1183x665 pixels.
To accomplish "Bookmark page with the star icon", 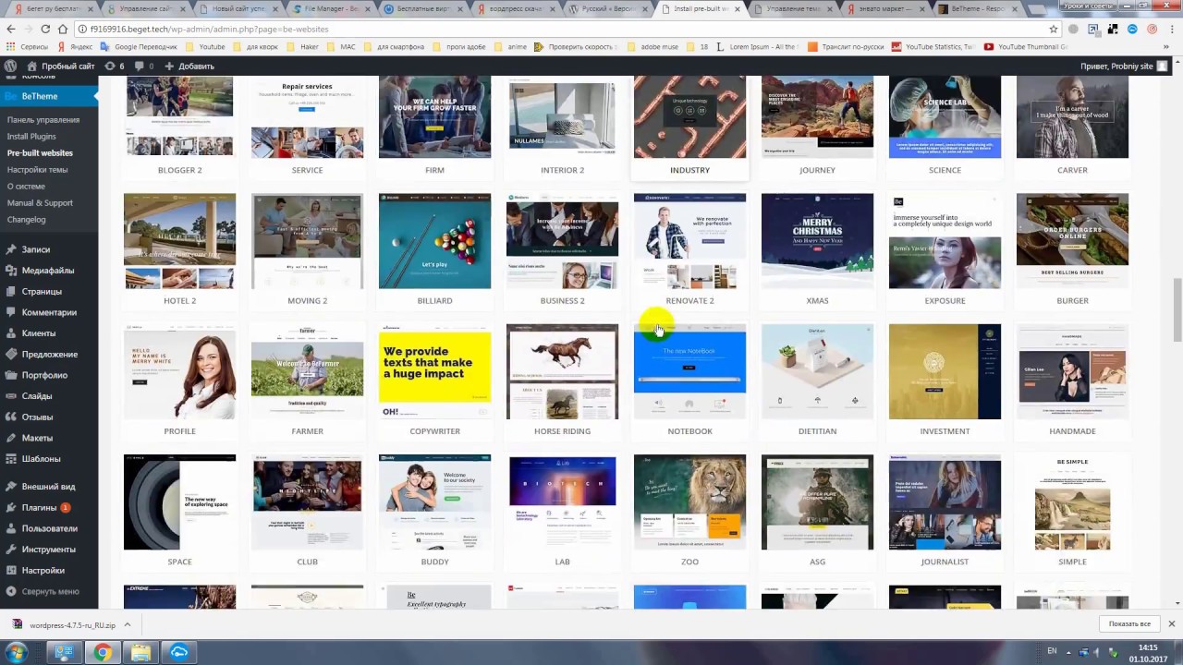I will (1053, 29).
